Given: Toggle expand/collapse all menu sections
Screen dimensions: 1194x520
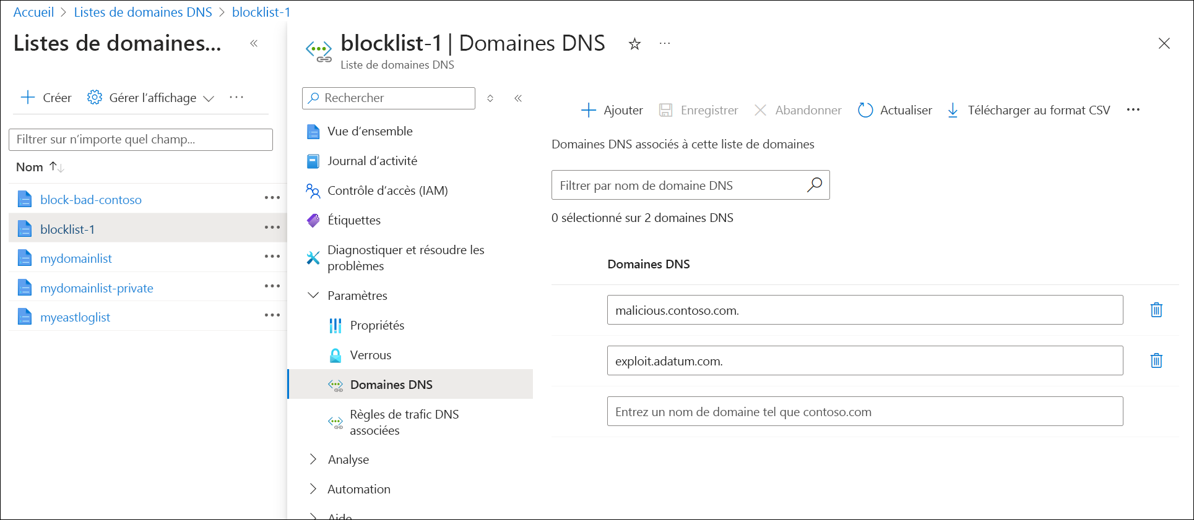Looking at the screenshot, I should [490, 98].
